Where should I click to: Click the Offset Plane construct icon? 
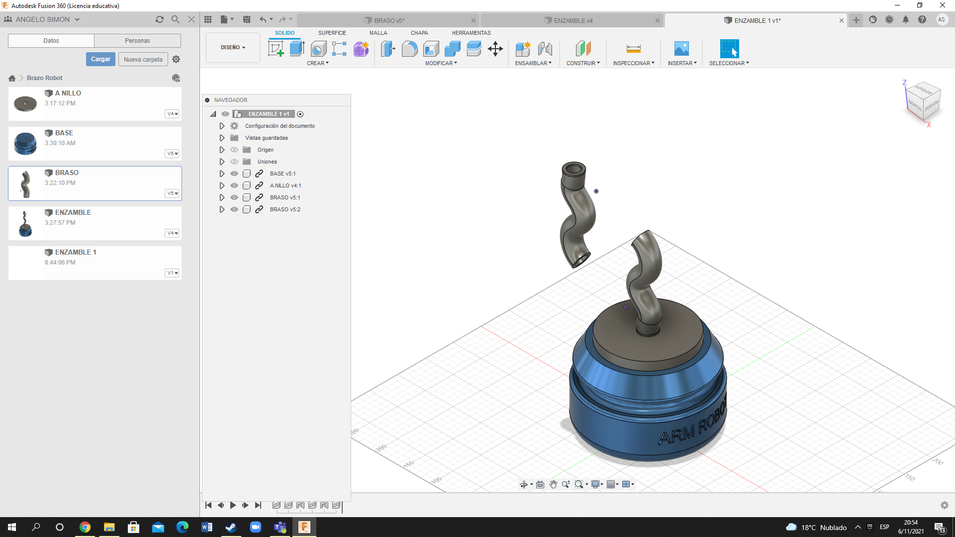coord(583,49)
